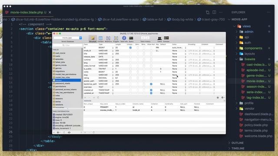Screen dimensions: 278x156
Task: Toggle Allow Null for overview field
Action: click(151, 87)
